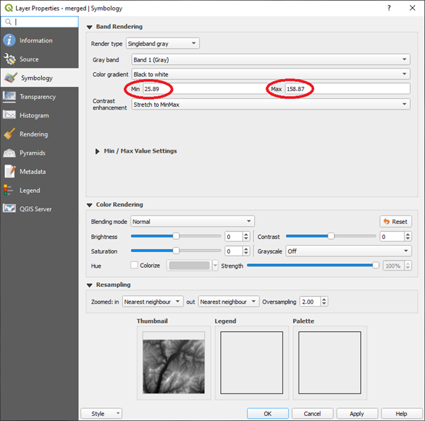Viewport: 425px width, 421px height.
Task: Enable the Colorize checkbox
Action: click(x=134, y=266)
